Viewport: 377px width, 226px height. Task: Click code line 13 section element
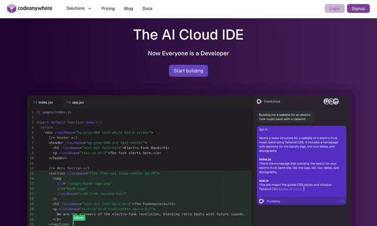(104, 173)
